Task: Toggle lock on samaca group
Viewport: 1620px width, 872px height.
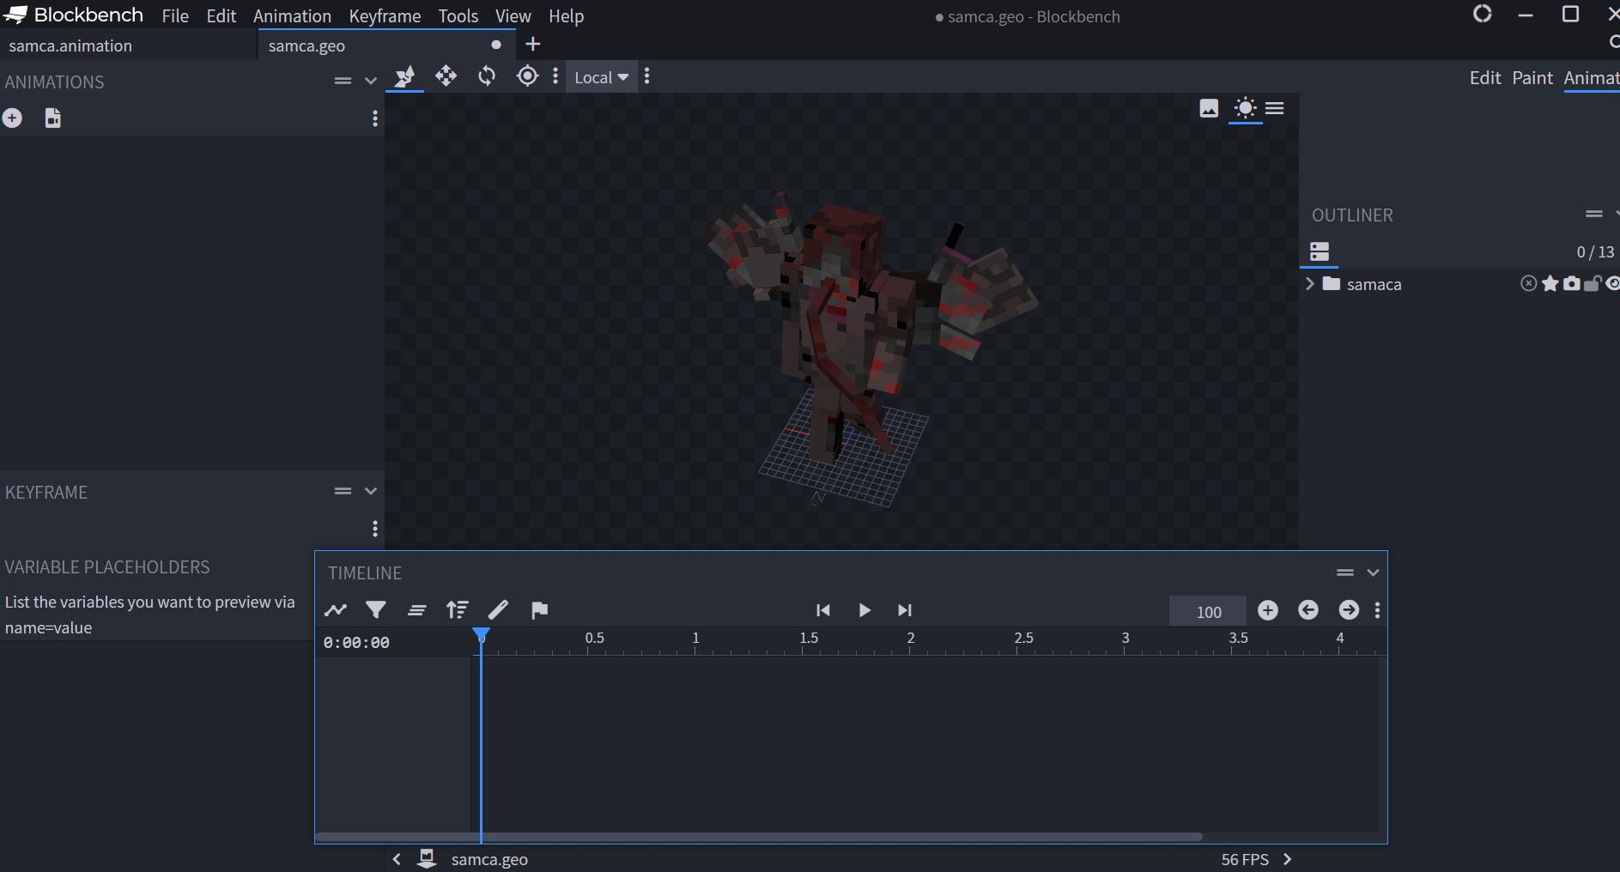Action: [1593, 284]
